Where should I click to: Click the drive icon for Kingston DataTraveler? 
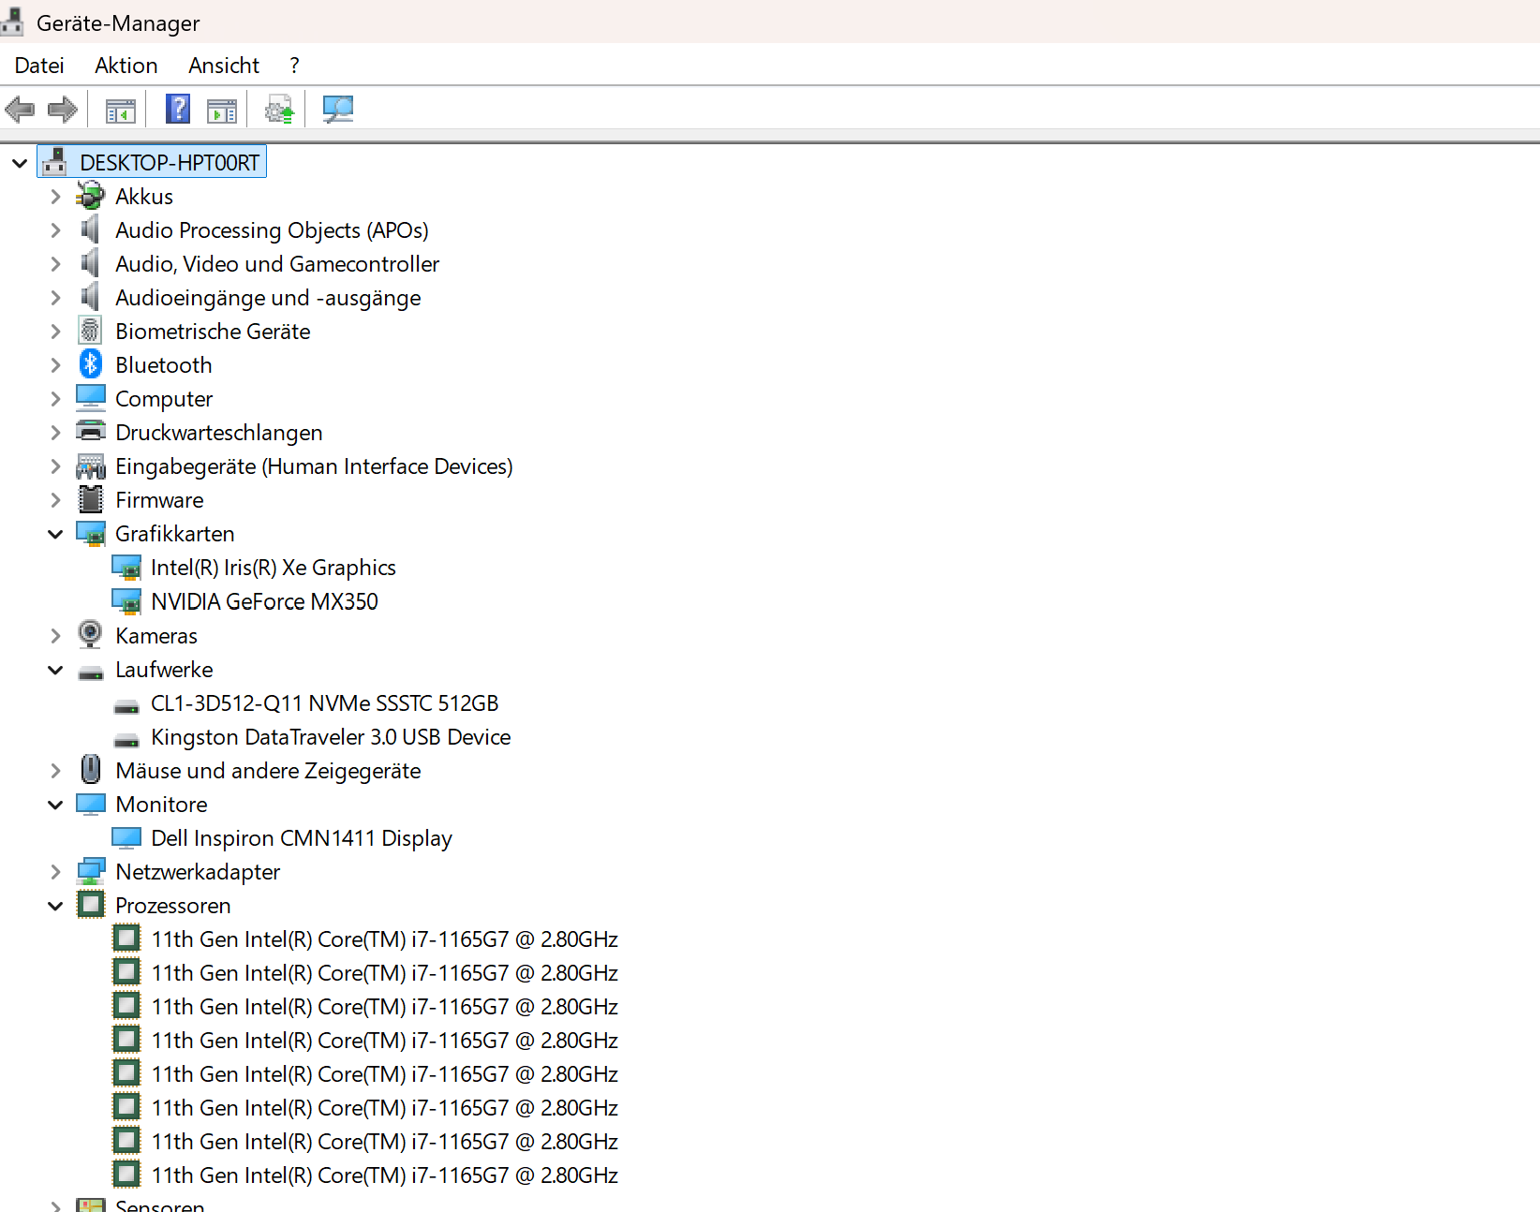tap(126, 740)
